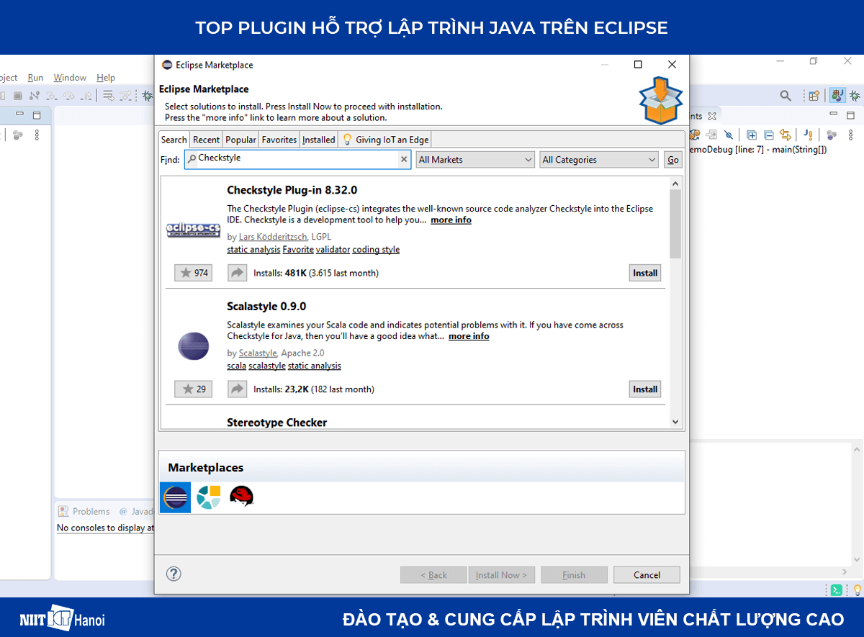The width and height of the screenshot is (864, 637).
Task: Clear the Find field with the X icon
Action: 403,159
